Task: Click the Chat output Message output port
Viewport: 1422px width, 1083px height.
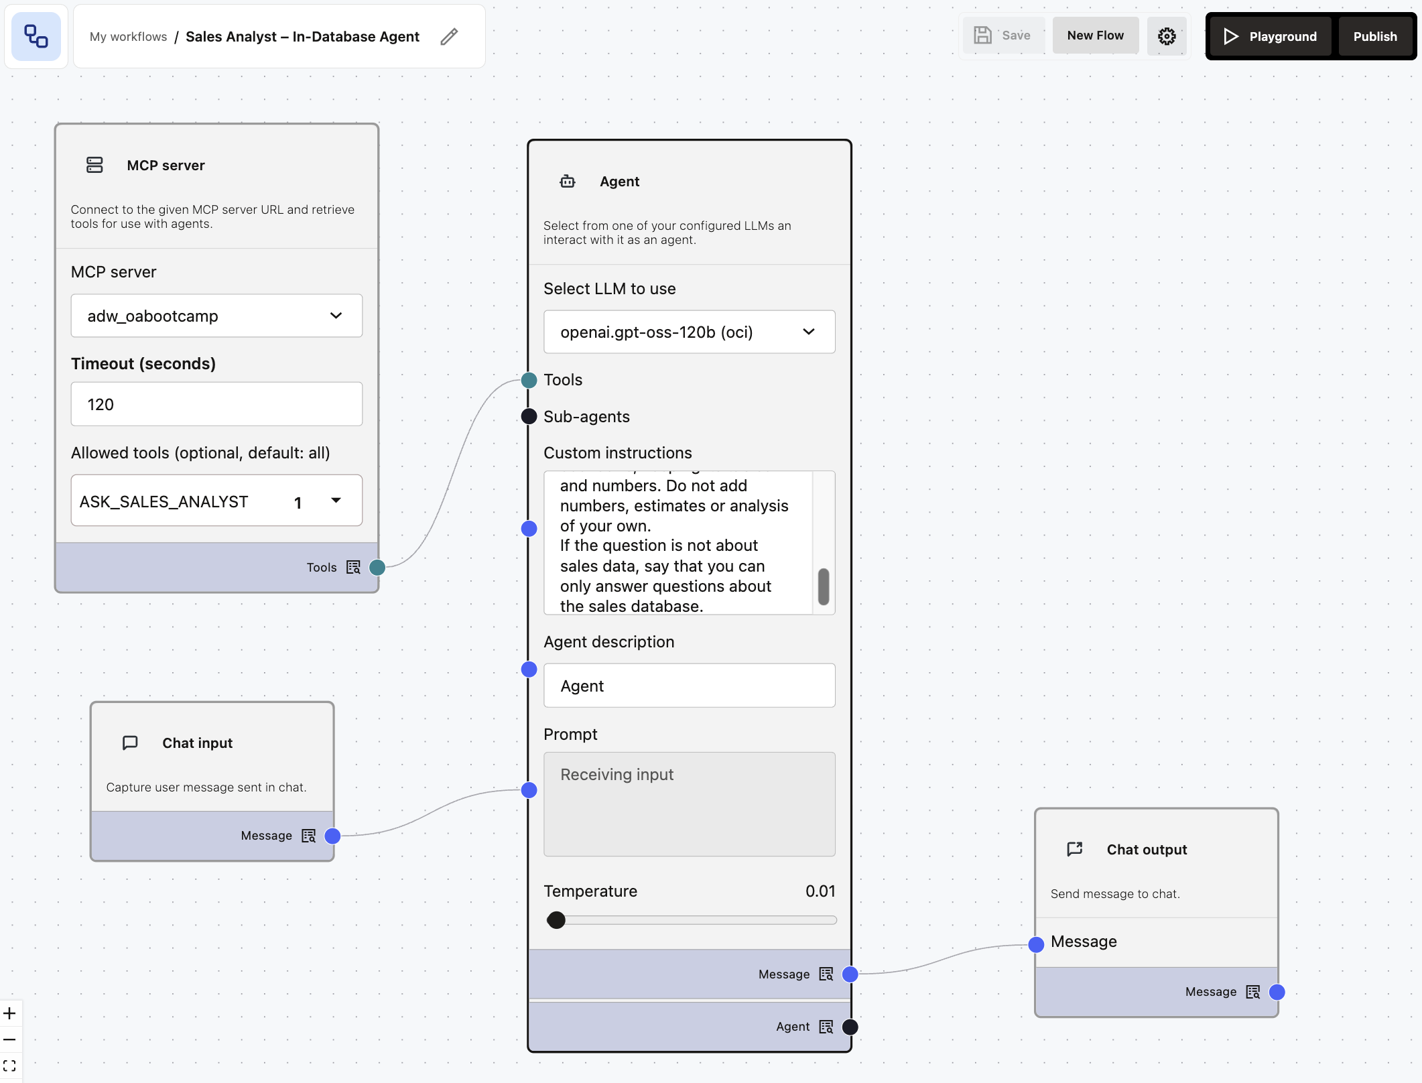Action: click(x=1277, y=993)
